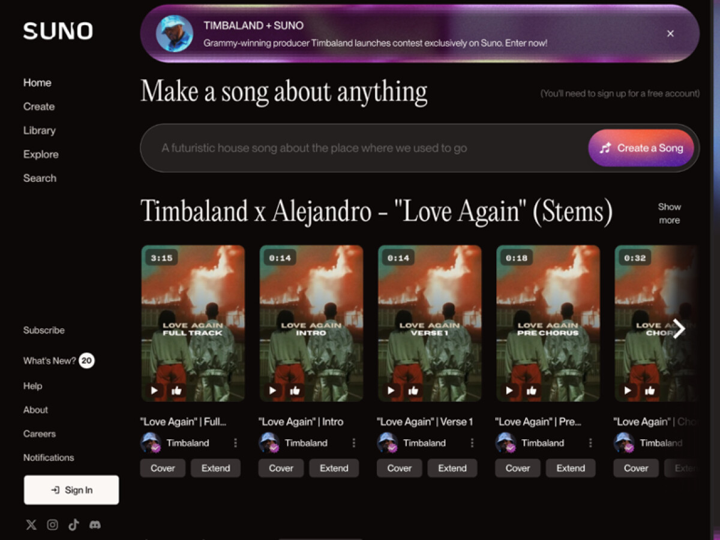Open the TikTok social icon
Viewport: 720px width, 540px height.
(x=74, y=525)
